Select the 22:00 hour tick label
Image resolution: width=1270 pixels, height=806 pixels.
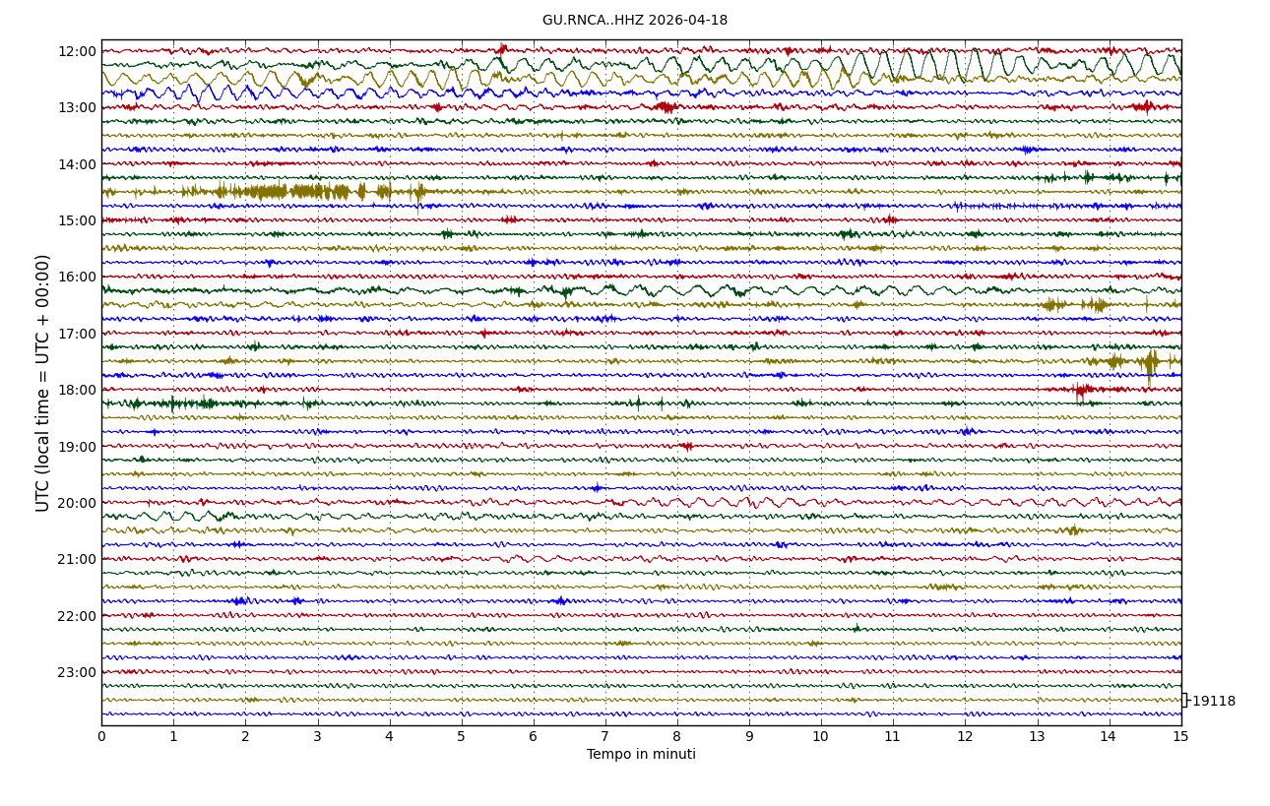(x=77, y=616)
